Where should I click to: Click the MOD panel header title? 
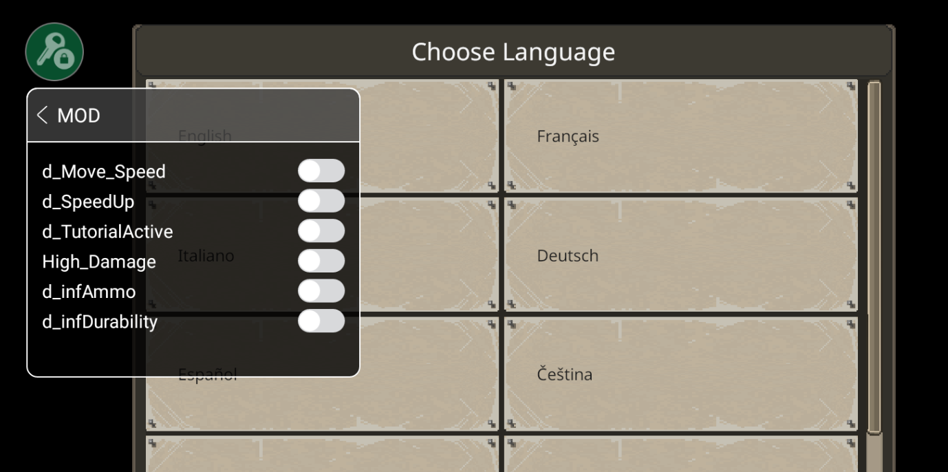pos(78,116)
